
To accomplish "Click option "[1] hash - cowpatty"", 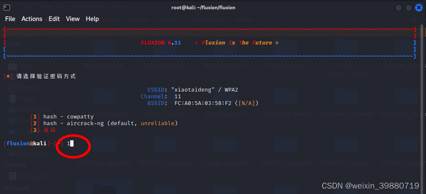I will (62, 117).
